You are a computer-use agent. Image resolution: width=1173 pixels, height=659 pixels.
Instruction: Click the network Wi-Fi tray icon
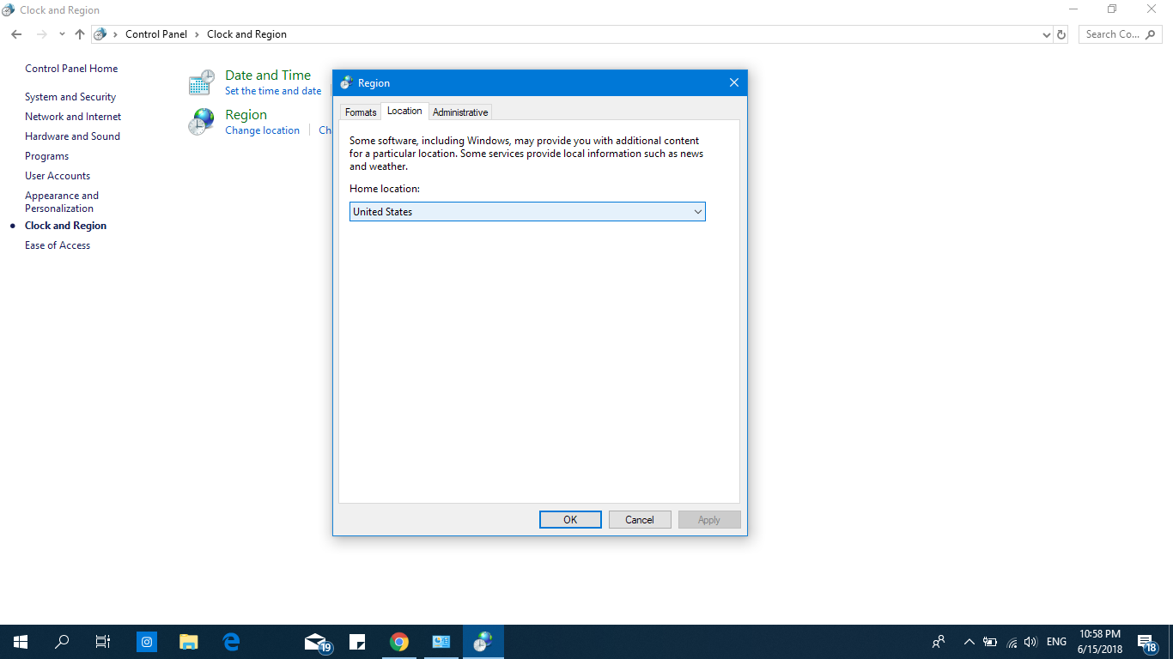tap(1012, 642)
